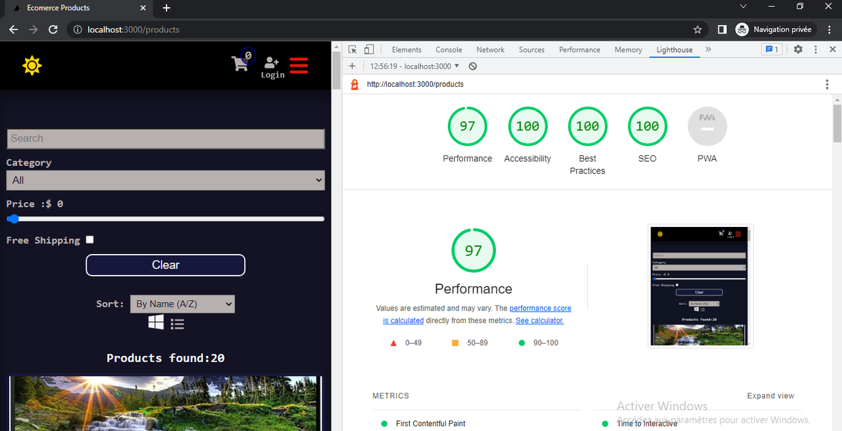Screen dimensions: 842x431
Task: Switch to the Memory tab
Action: pos(628,49)
